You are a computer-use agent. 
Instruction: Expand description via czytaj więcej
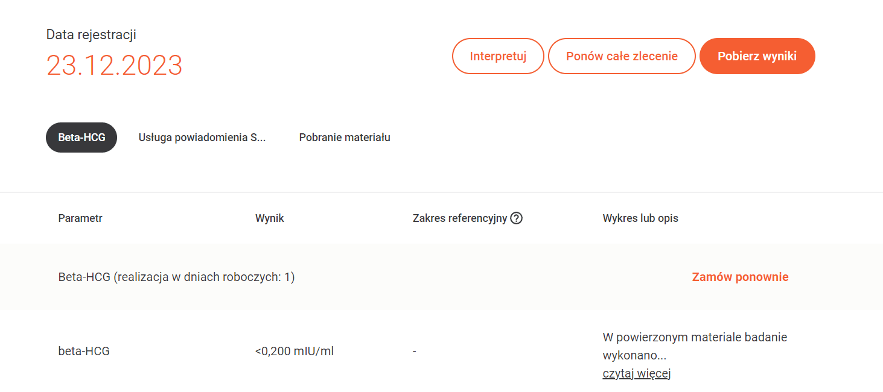[x=637, y=373]
